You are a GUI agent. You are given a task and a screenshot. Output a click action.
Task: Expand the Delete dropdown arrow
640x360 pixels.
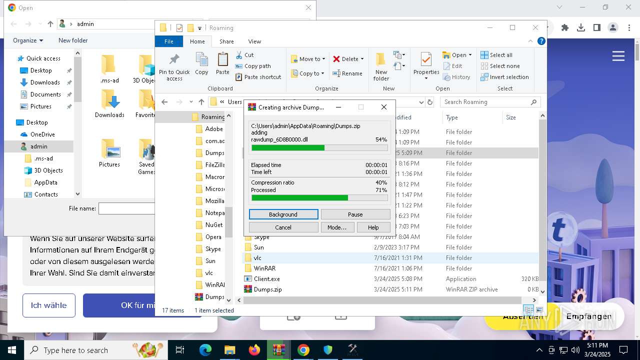(362, 59)
